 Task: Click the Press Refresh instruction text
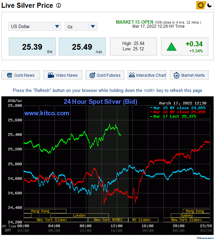point(107,90)
